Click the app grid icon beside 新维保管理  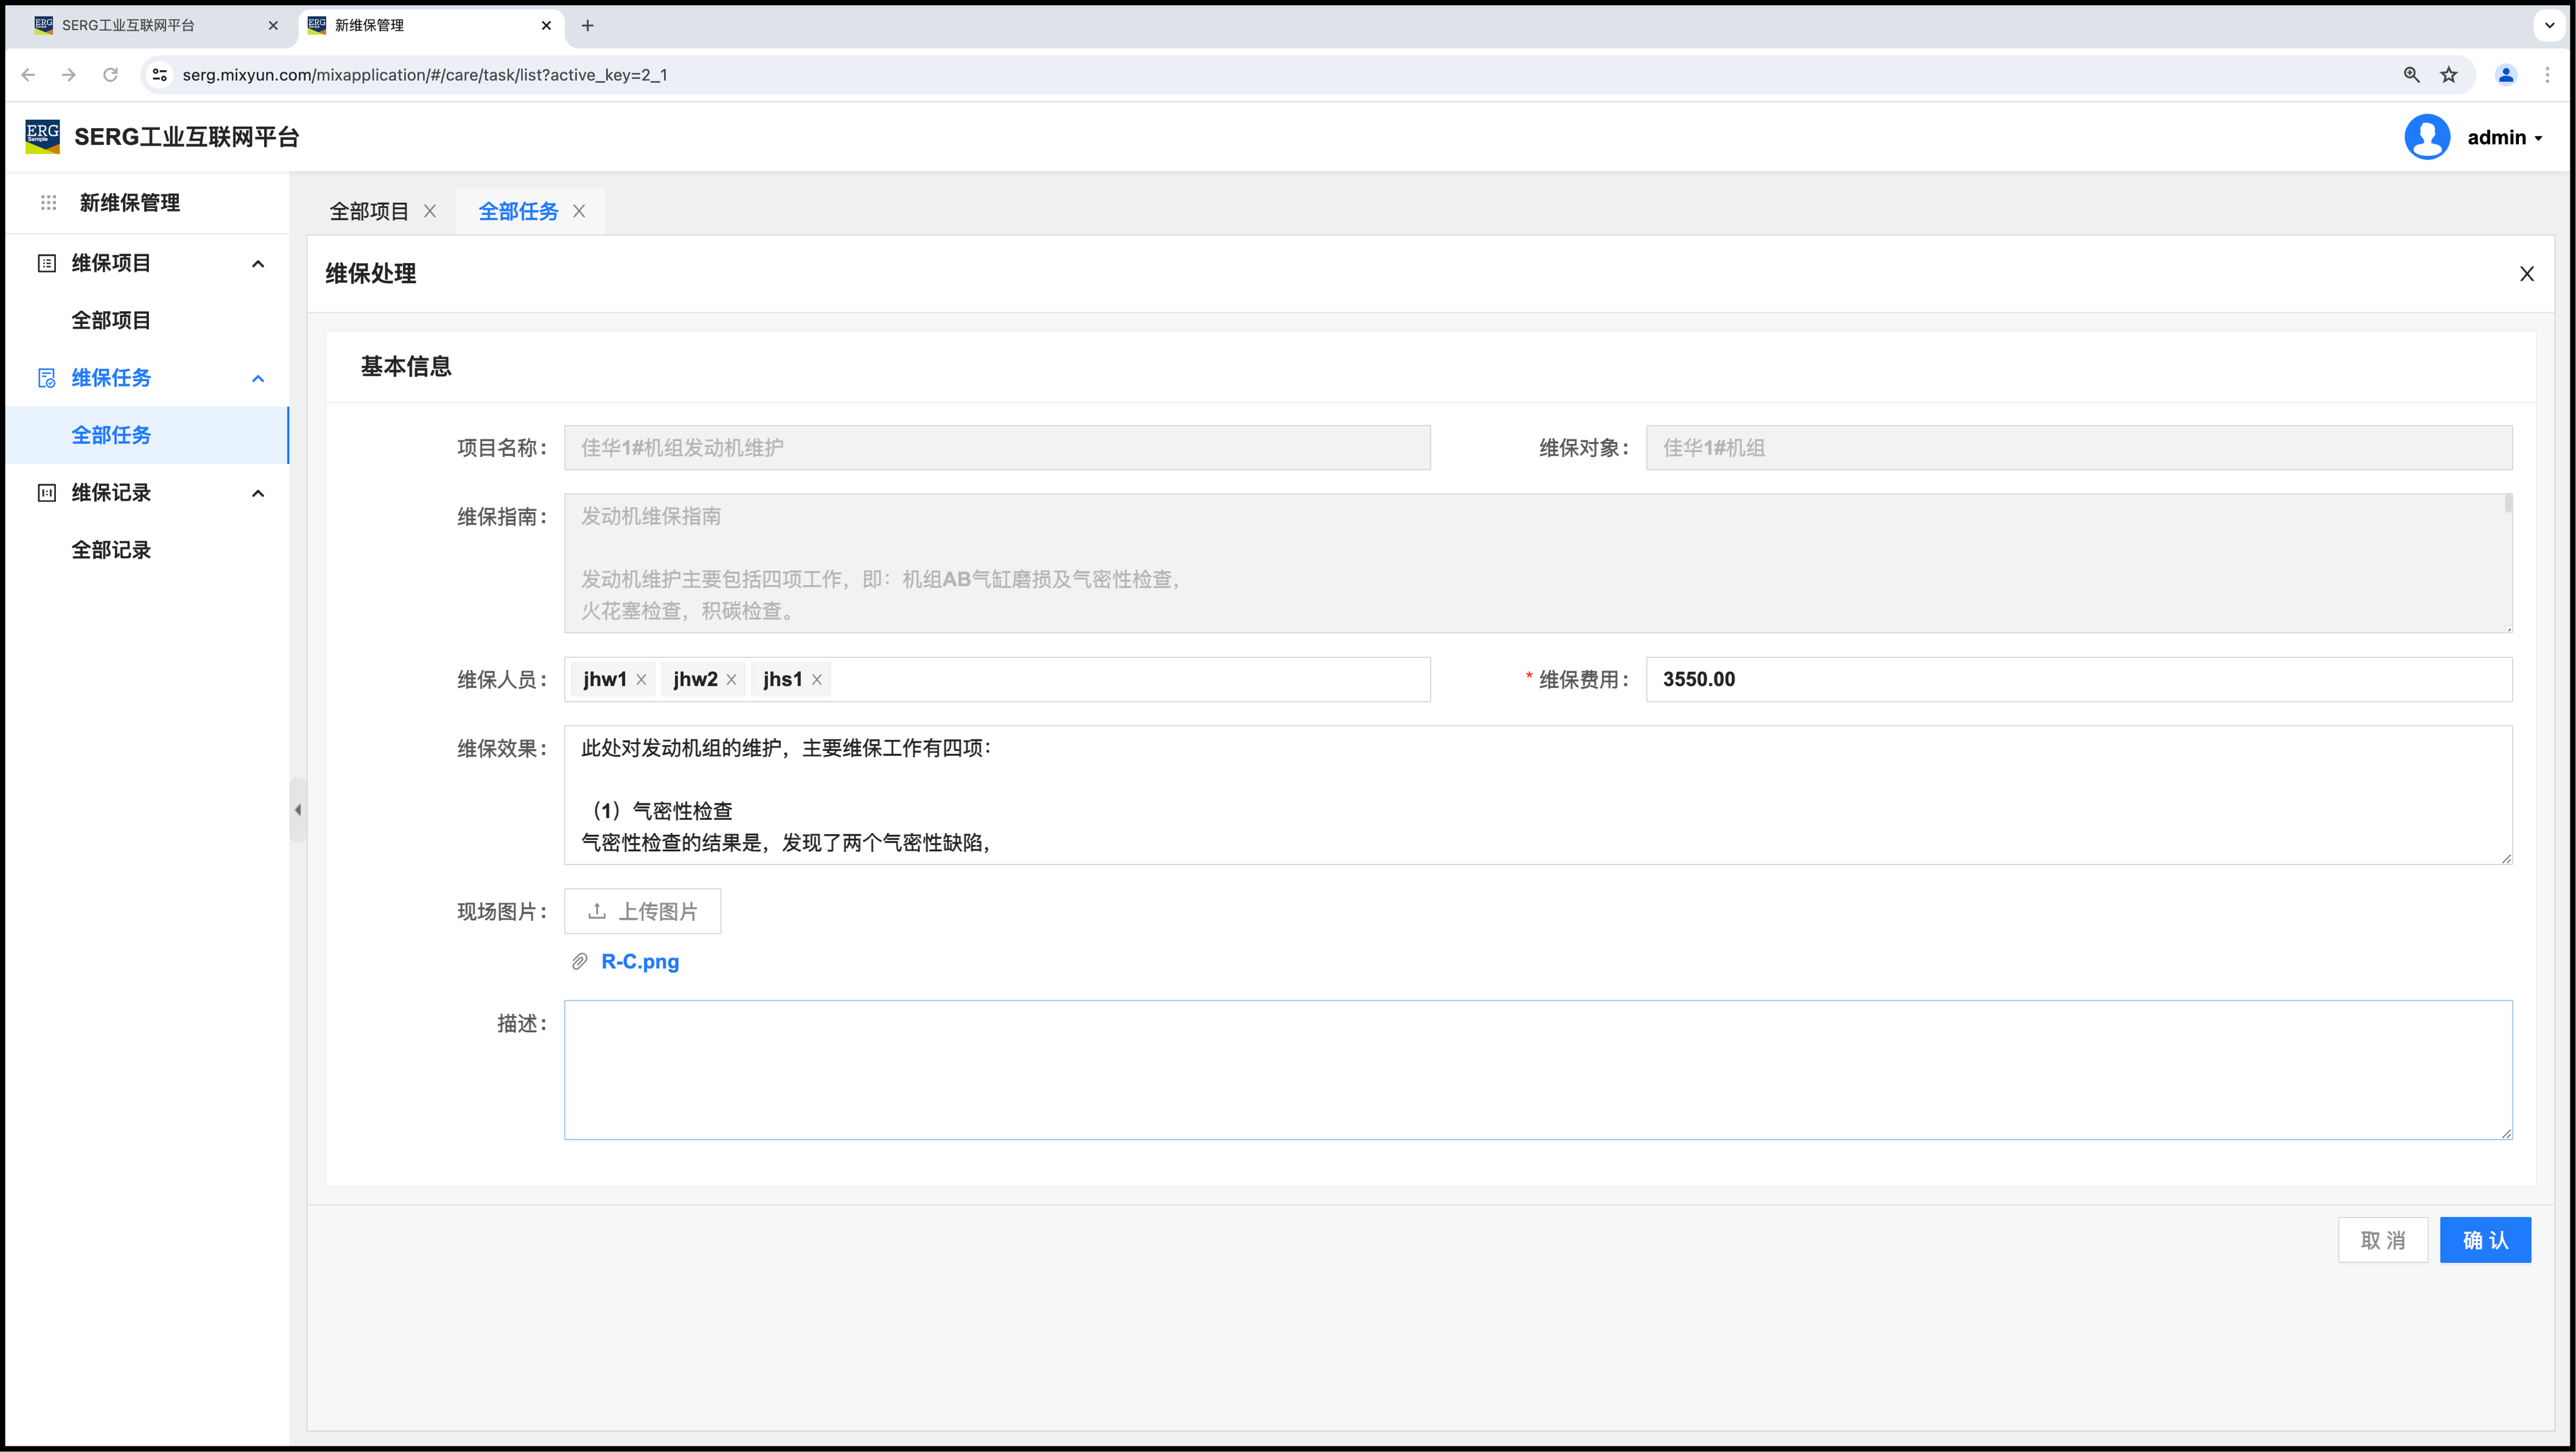(48, 203)
